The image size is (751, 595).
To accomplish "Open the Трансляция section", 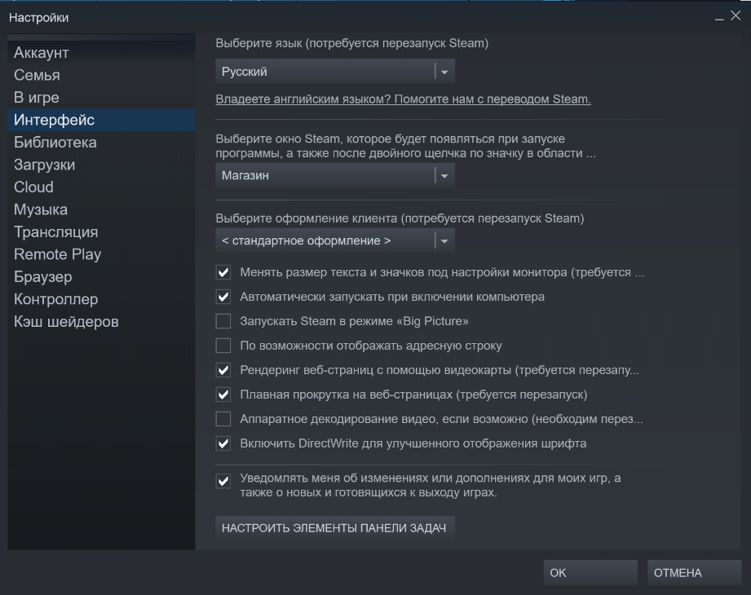I will point(101,232).
